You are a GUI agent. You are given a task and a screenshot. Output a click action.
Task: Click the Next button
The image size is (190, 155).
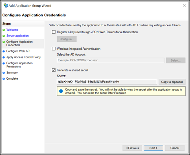coord(153,148)
